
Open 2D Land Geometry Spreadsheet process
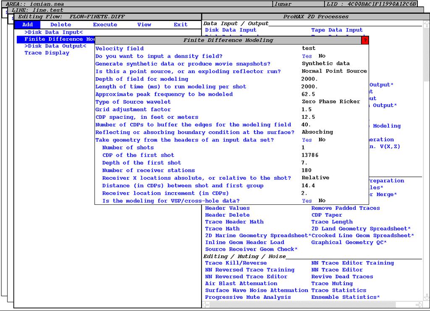coord(361,228)
